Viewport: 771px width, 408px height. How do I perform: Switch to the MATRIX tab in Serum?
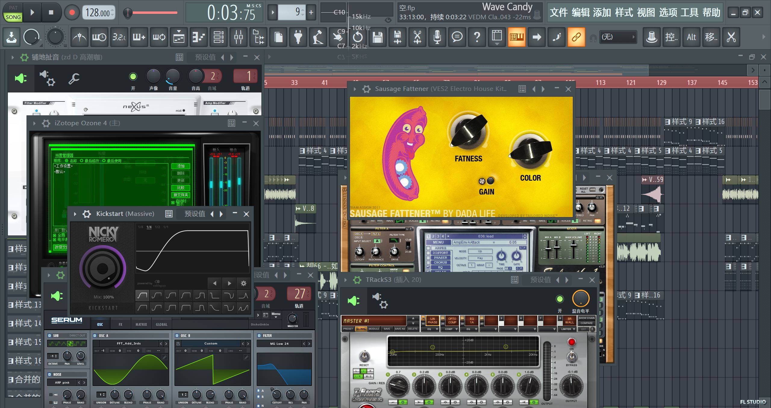pyautogui.click(x=141, y=324)
